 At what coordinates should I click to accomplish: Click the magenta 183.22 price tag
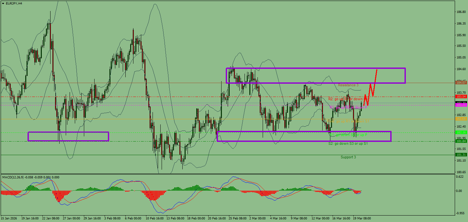pos(461,105)
